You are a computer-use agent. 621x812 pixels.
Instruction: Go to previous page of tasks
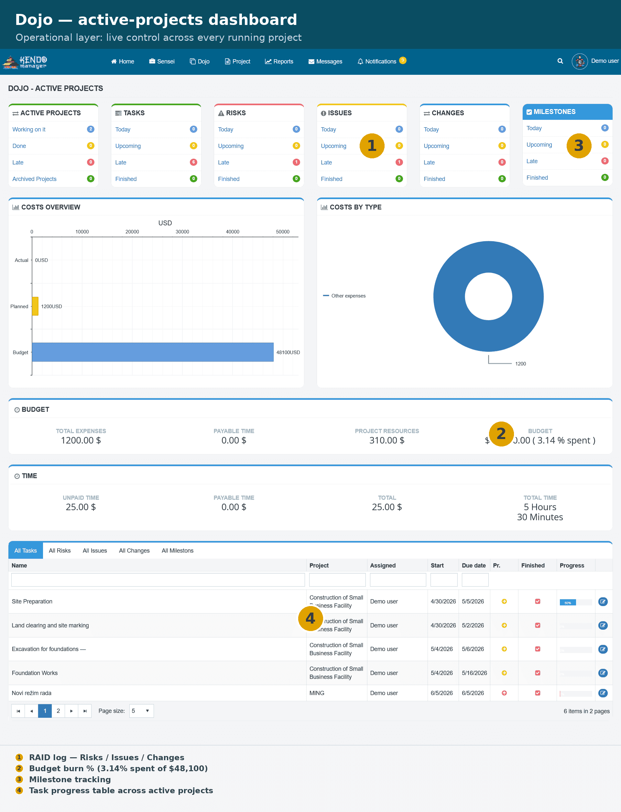(x=31, y=711)
